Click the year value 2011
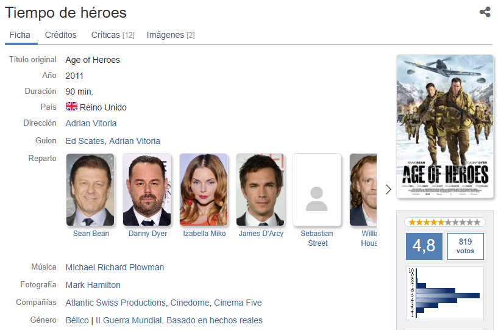Image resolution: width=501 pixels, height=330 pixels. click(74, 76)
